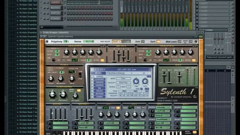This screenshot has height=135, width=240.
Task: Open LFO 1 Cutoff AB destination
Action: coord(111,123)
